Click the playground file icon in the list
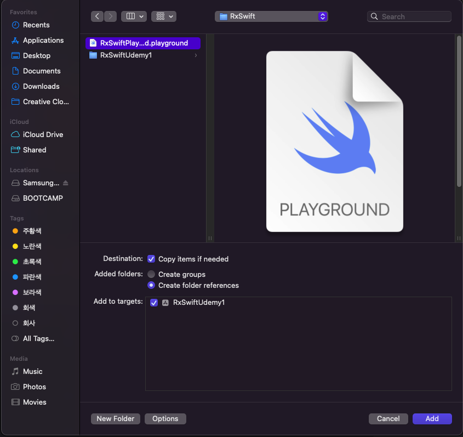 click(x=93, y=43)
